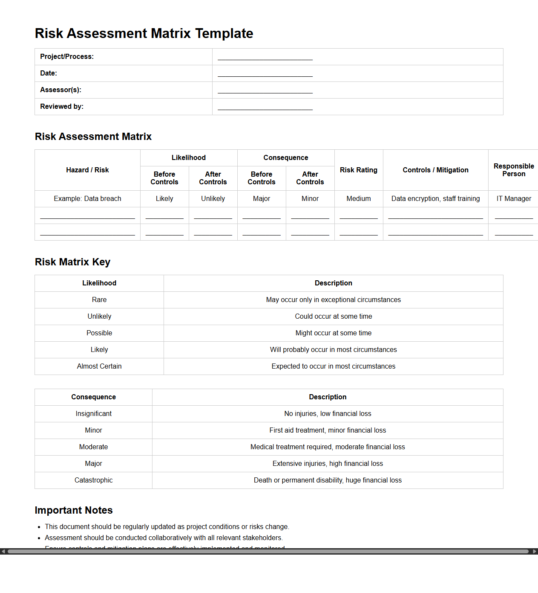Click first empty Hazard / Risk line
538x593 pixels.
[87, 215]
